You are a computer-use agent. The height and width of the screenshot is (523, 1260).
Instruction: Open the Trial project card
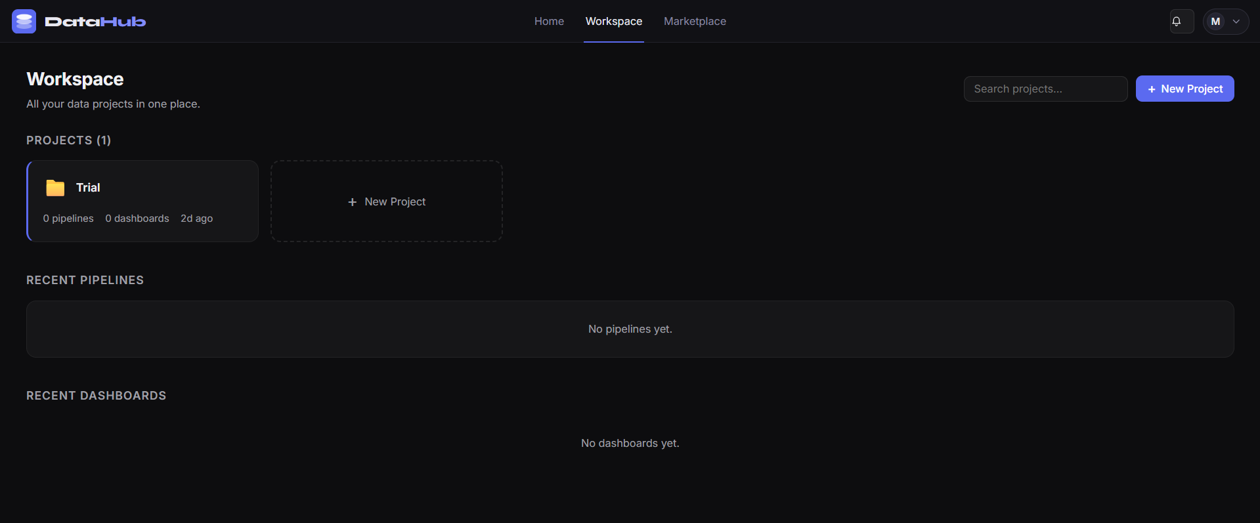tap(142, 201)
